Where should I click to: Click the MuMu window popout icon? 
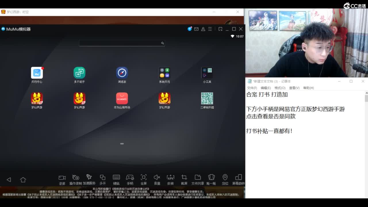[221, 29]
